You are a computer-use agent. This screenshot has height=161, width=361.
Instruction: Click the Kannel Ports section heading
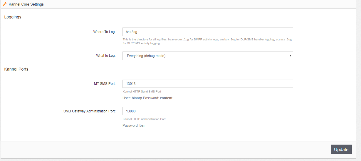pyautogui.click(x=16, y=69)
